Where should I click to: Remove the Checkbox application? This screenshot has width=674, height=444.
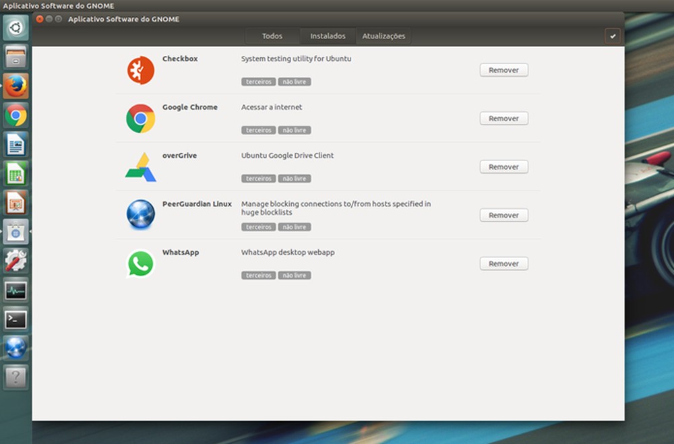(503, 69)
